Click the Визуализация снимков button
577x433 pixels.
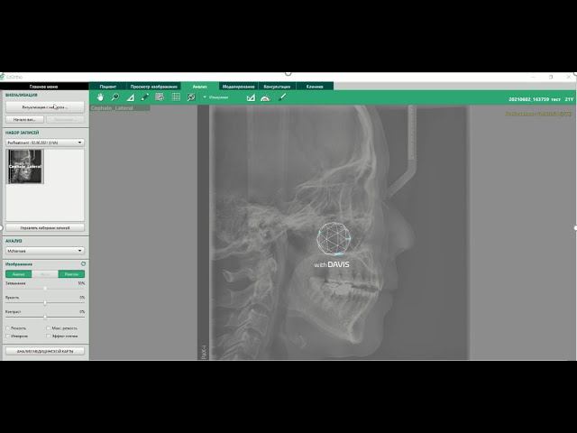coord(45,107)
